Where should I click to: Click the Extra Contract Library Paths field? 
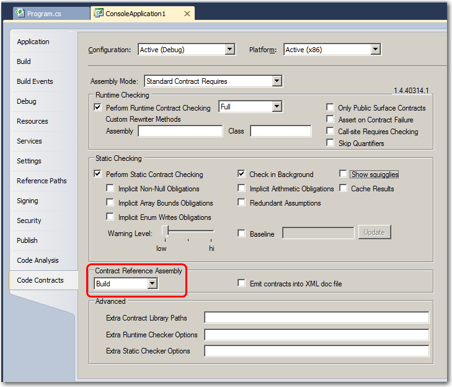(x=316, y=318)
